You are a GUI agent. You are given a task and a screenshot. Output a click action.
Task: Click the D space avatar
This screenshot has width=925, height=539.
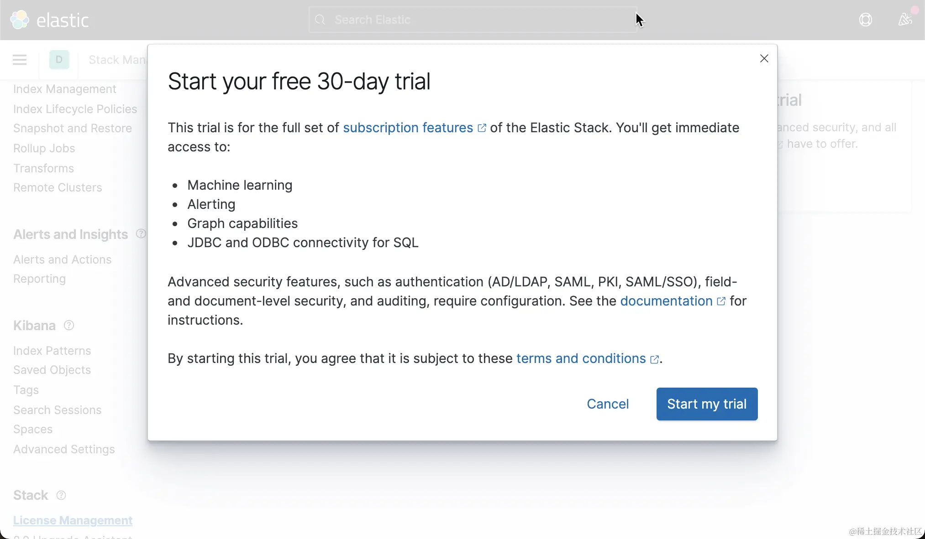(59, 60)
